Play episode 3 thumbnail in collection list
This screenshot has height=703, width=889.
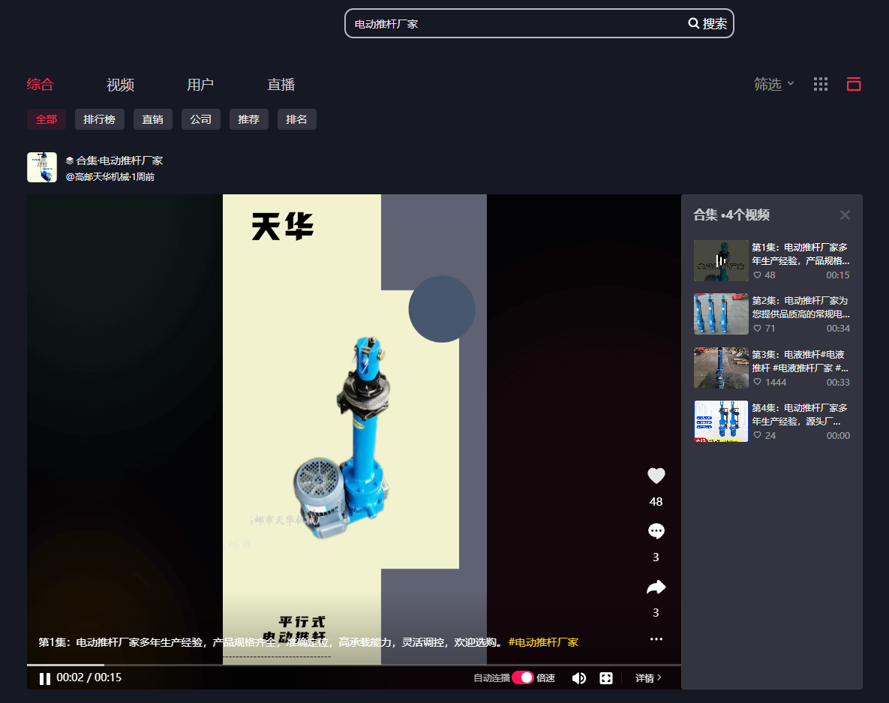[x=720, y=368]
